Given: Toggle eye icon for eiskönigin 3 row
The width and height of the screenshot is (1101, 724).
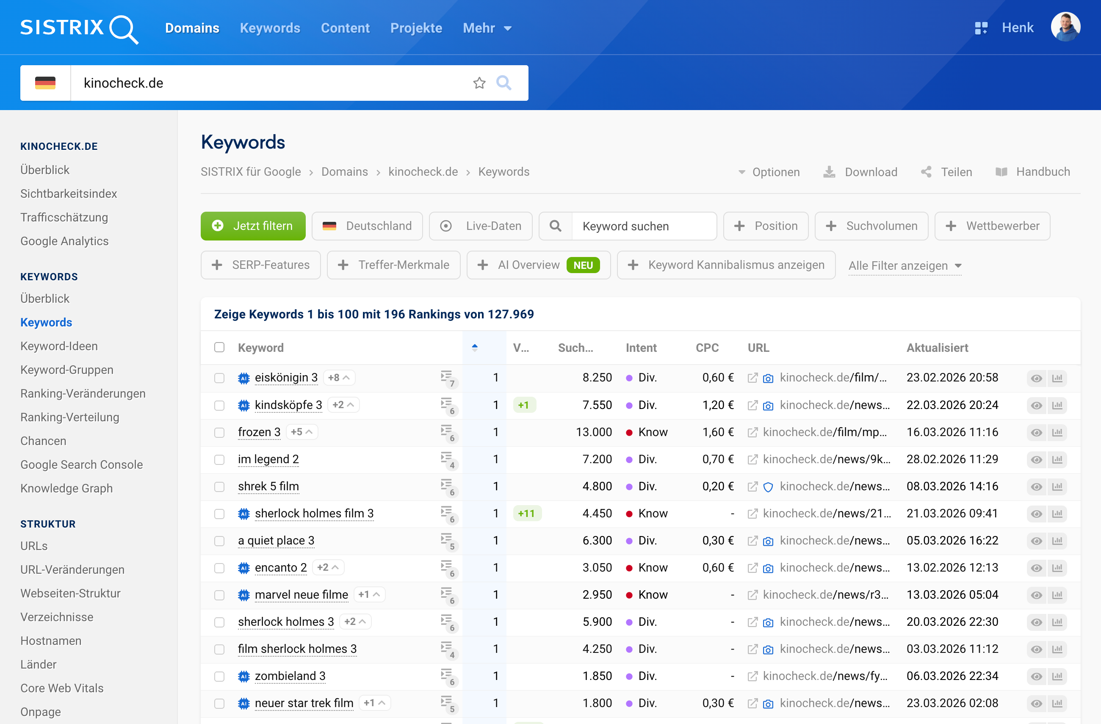Looking at the screenshot, I should 1037,378.
